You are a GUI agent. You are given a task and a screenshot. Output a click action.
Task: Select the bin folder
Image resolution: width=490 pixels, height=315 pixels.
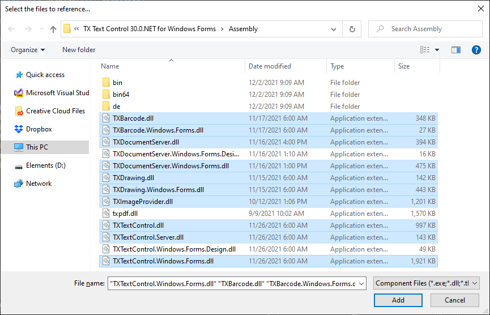[117, 83]
